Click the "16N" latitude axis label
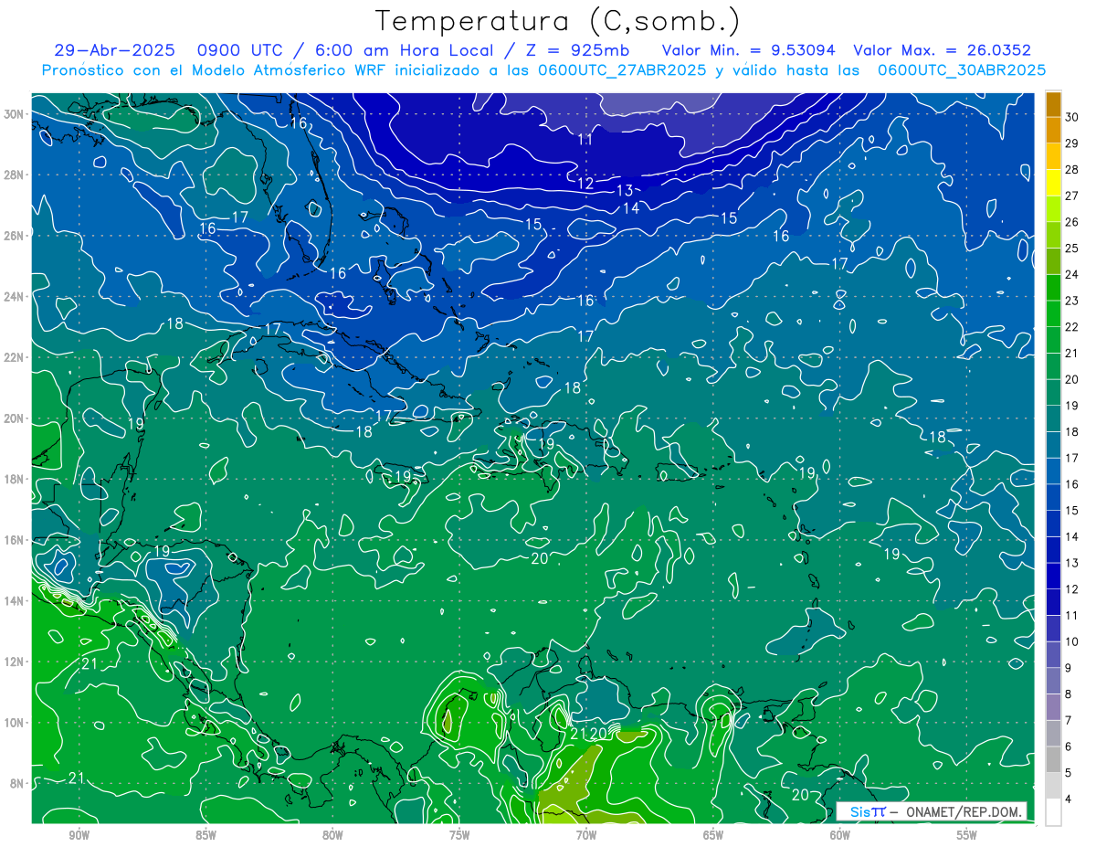This screenshot has width=1096, height=847. (15, 539)
